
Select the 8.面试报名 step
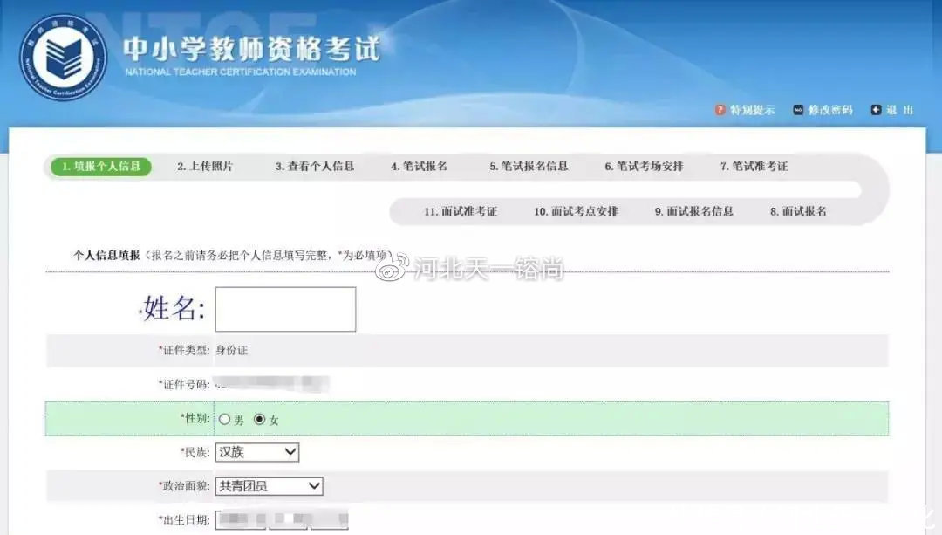pyautogui.click(x=799, y=211)
